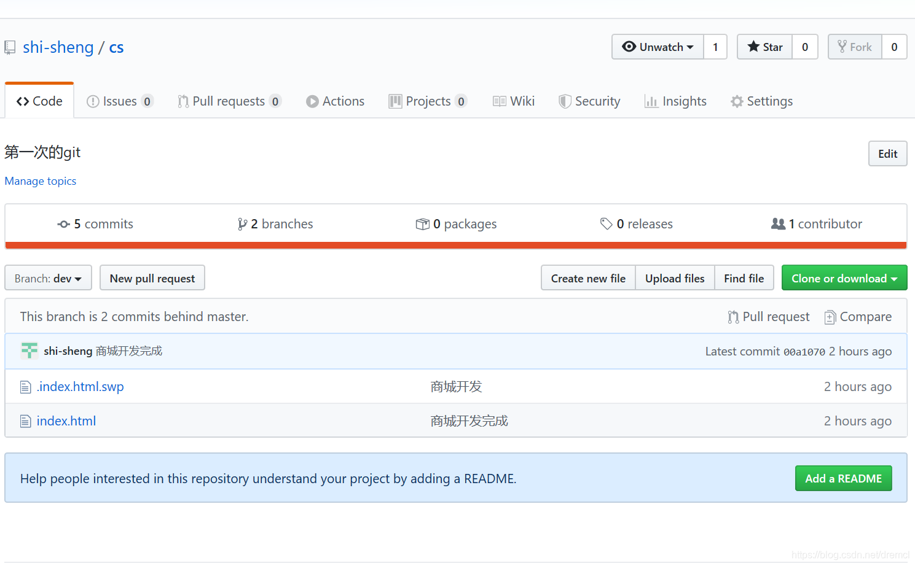Click the bar graph icon on Insights tab
Screen dimensions: 915x566
(651, 101)
